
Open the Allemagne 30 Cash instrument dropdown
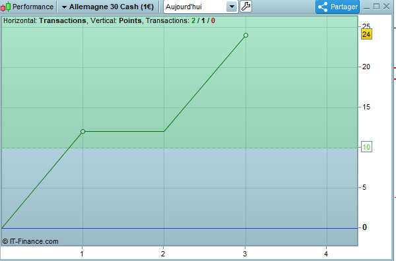pyautogui.click(x=108, y=7)
